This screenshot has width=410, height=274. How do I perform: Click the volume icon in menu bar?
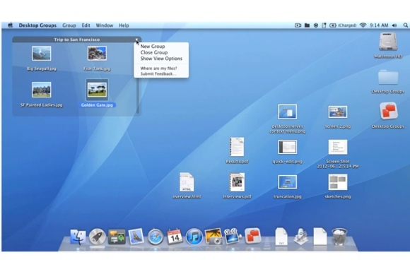click(394, 25)
